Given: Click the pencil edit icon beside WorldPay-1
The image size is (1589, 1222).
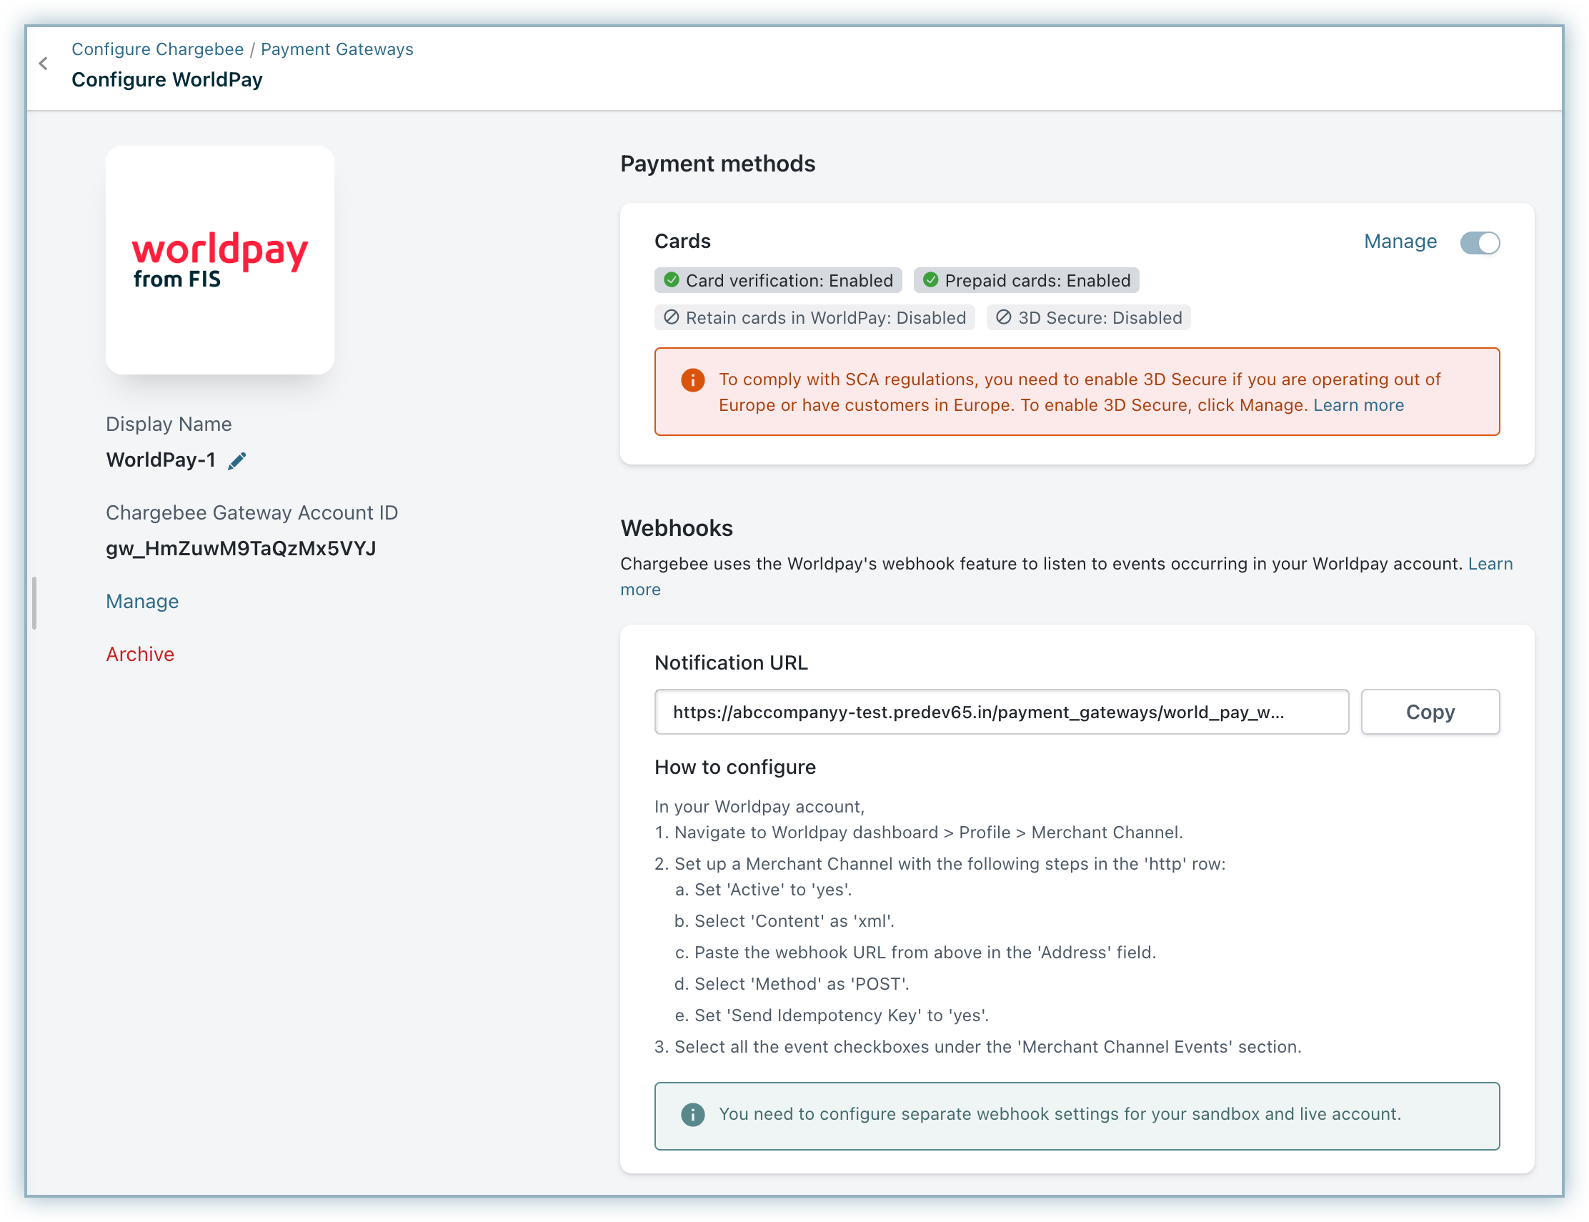Looking at the screenshot, I should pos(237,461).
